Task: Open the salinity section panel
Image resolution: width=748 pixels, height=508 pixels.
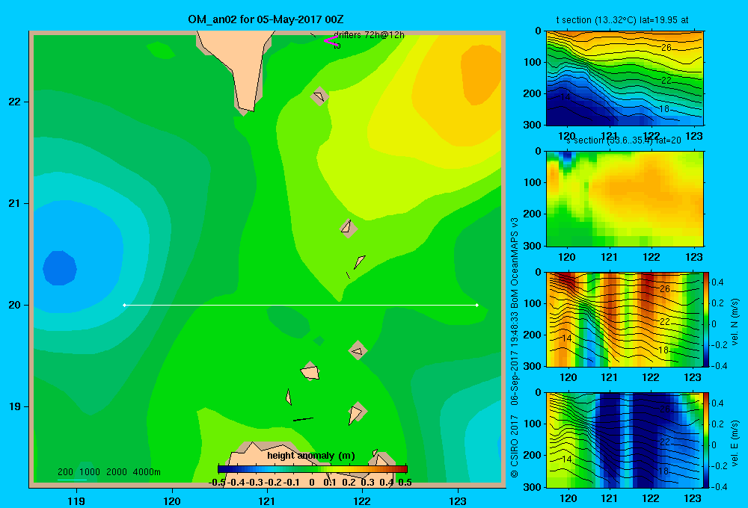Action: (625, 199)
